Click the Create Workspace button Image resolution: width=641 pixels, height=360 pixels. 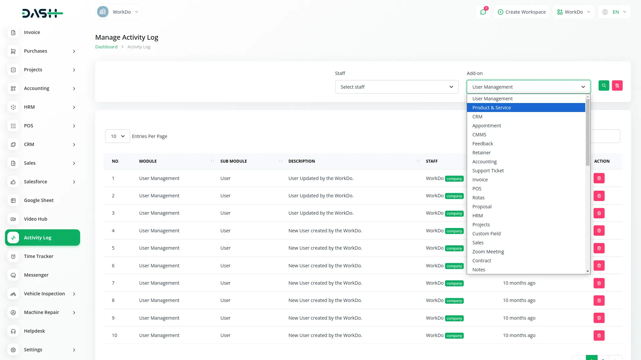[x=521, y=12]
